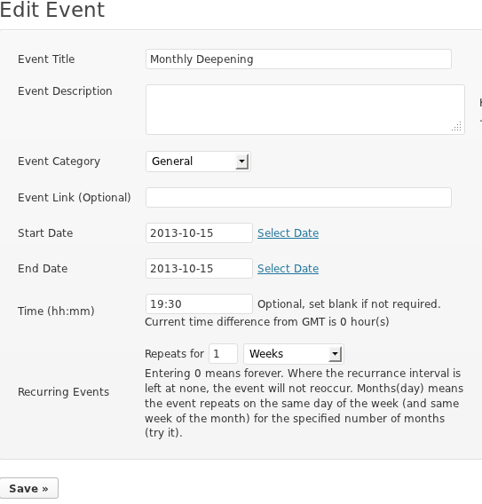Open Select Date link for End Date
Image resolution: width=482 pixels, height=504 pixels.
pyautogui.click(x=288, y=268)
